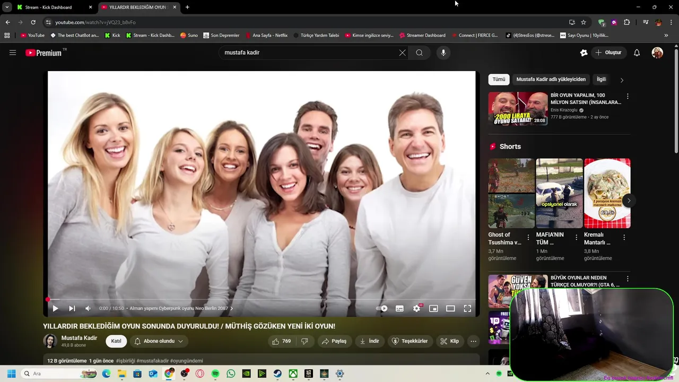
Task: Send thanks via Teşekkürler button
Action: pos(410,341)
